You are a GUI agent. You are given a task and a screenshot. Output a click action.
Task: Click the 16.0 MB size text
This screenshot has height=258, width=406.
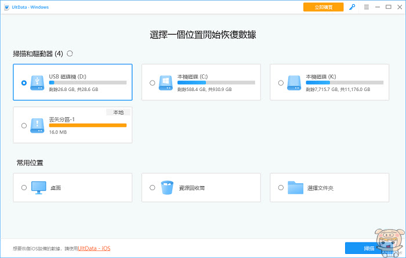coord(58,132)
